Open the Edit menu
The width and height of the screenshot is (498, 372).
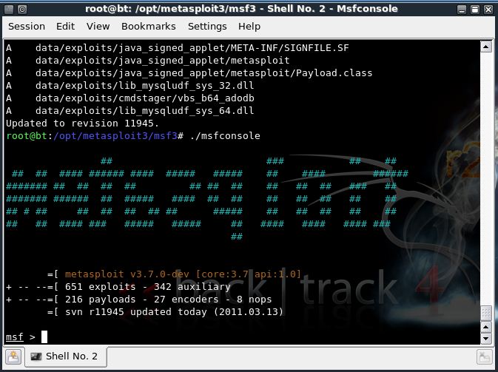65,27
